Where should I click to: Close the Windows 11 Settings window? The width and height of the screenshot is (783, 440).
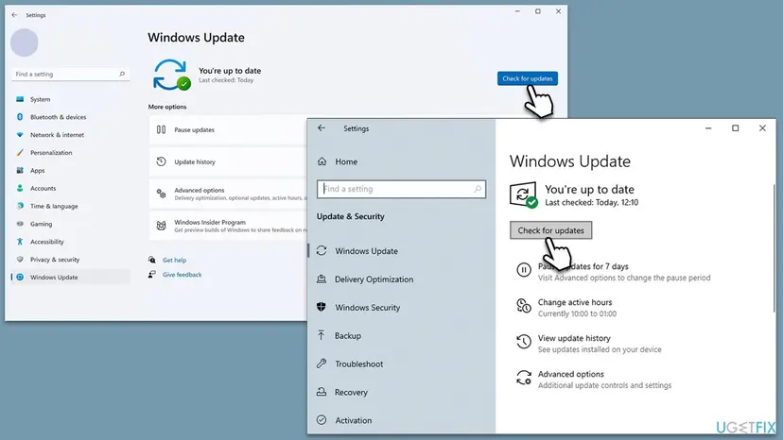558,11
